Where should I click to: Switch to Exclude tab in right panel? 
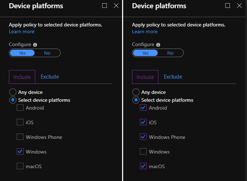tap(173, 77)
